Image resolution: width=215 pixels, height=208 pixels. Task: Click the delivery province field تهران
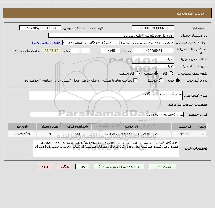pyautogui.click(x=153, y=59)
